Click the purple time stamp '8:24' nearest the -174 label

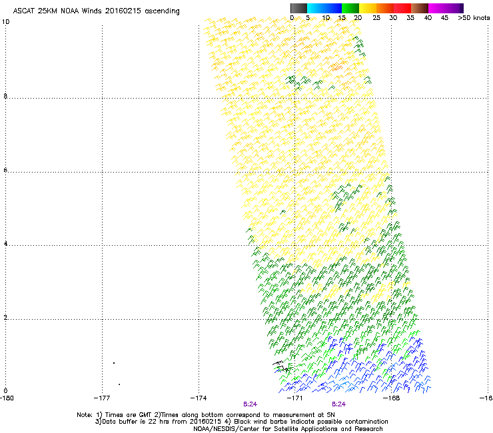coord(250,404)
